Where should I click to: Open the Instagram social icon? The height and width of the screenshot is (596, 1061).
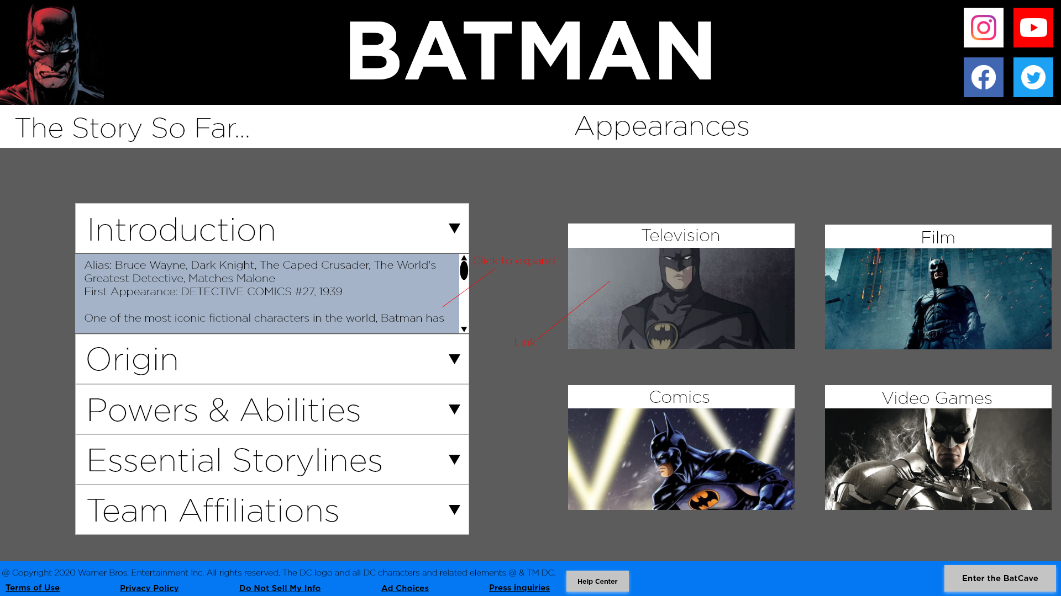click(983, 28)
